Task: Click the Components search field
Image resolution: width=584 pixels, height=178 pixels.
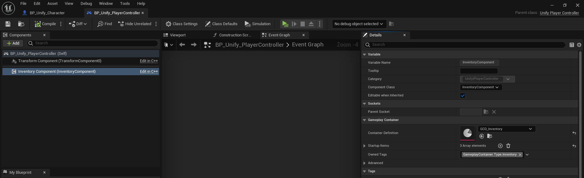Action: click(92, 43)
